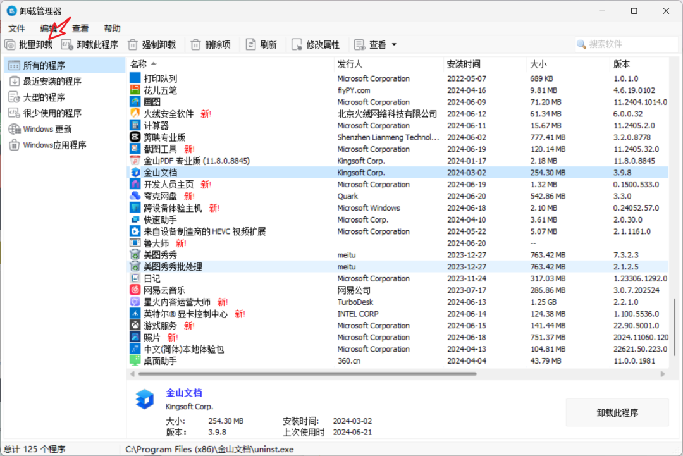Select the 强制卸载 force uninstall tool
This screenshot has height=456, width=683.
[x=152, y=45]
